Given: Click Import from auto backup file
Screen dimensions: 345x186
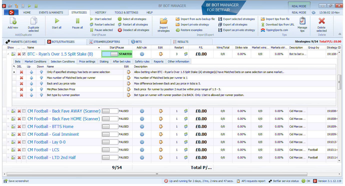Looking at the screenshot, I should [x=195, y=19].
